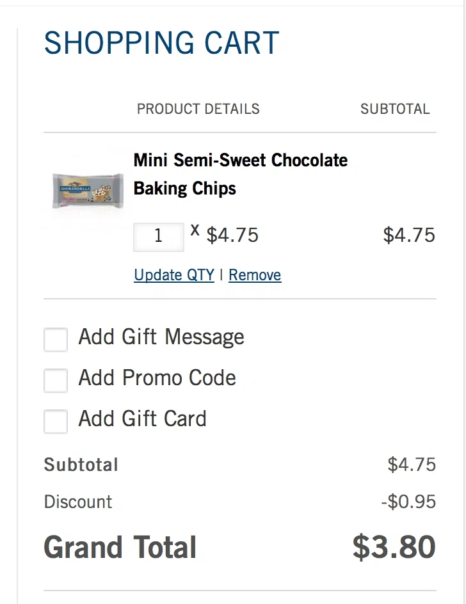Click the -$0.95 discount amount
Viewport: 466px width, 604px height.
point(408,502)
